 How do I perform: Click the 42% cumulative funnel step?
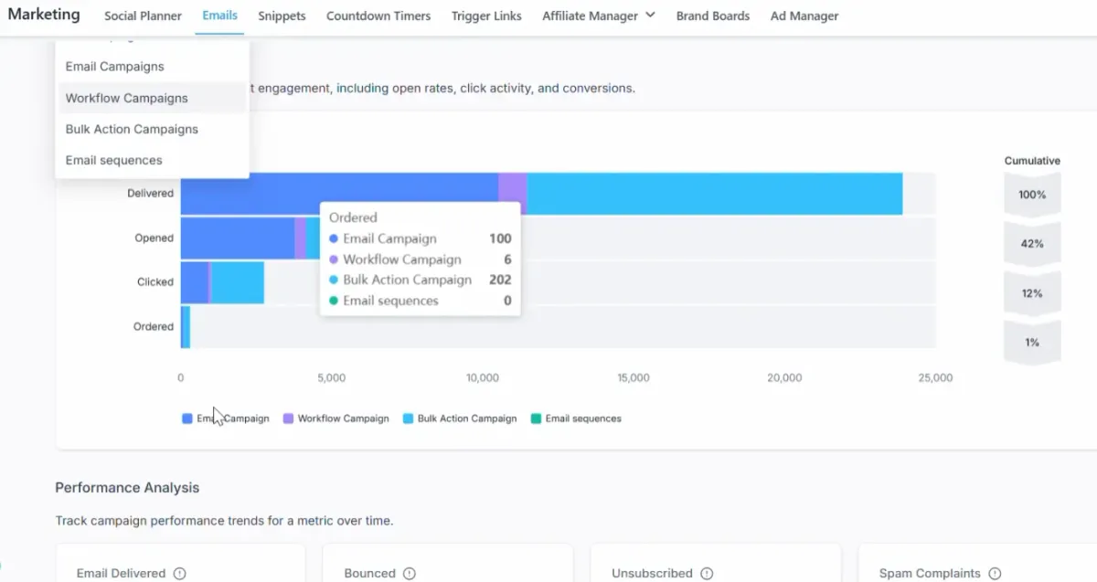click(1032, 244)
